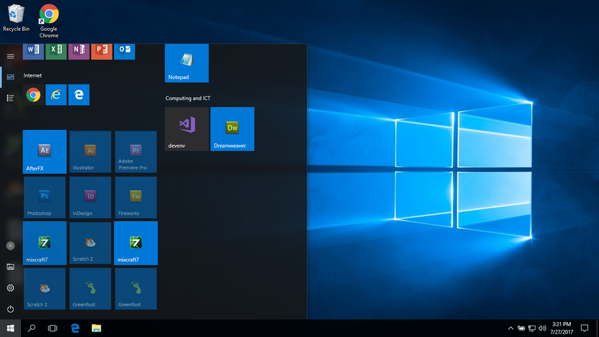Open the Fireworks tile
Viewport: 599px width, 337px height.
[135, 197]
